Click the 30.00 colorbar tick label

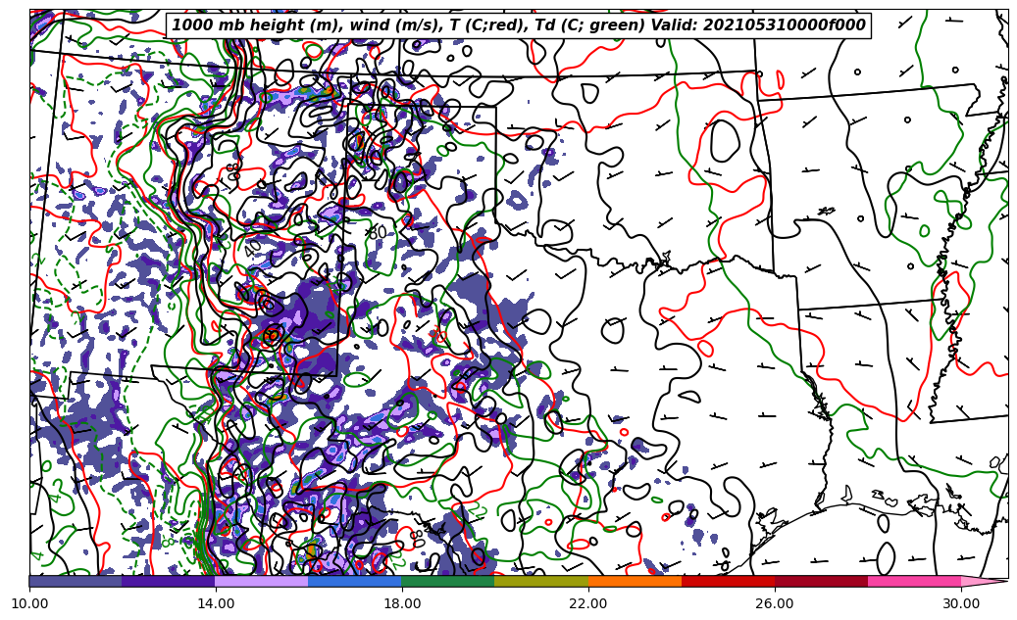tap(961, 604)
